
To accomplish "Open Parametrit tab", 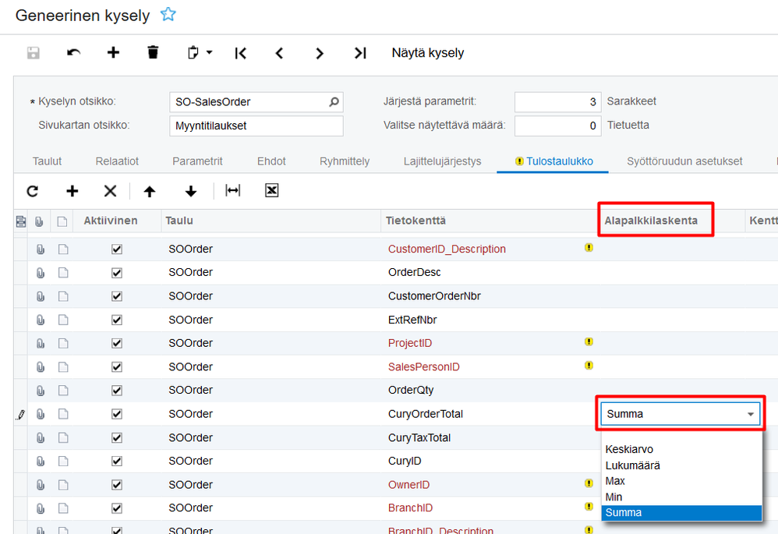I will coord(197,161).
